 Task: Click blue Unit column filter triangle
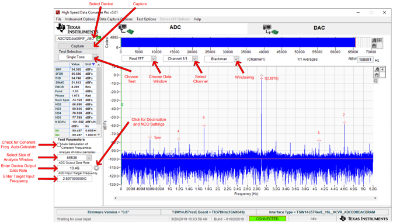[x=93, y=64]
